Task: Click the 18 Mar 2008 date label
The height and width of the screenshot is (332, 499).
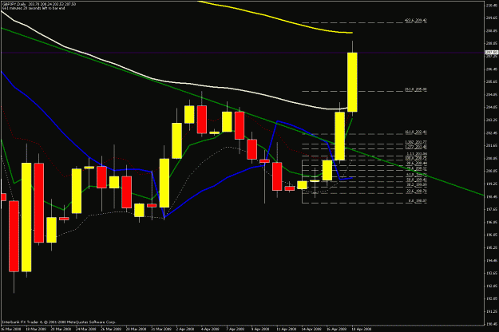Action: click(x=36, y=329)
